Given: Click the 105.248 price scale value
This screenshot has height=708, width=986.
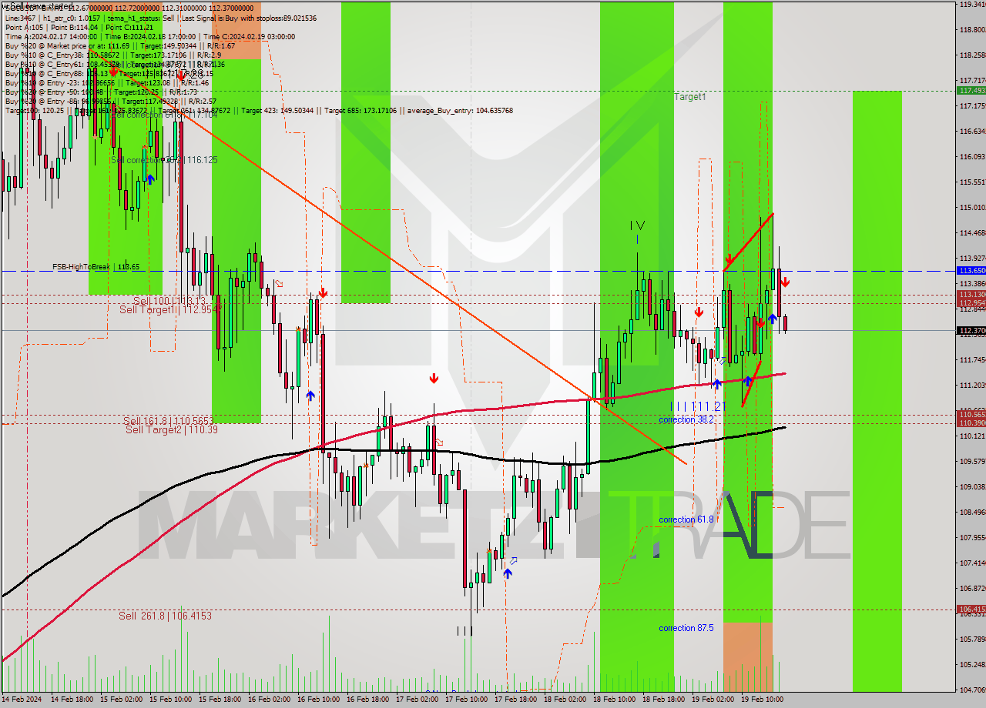Looking at the screenshot, I should coord(972,664).
